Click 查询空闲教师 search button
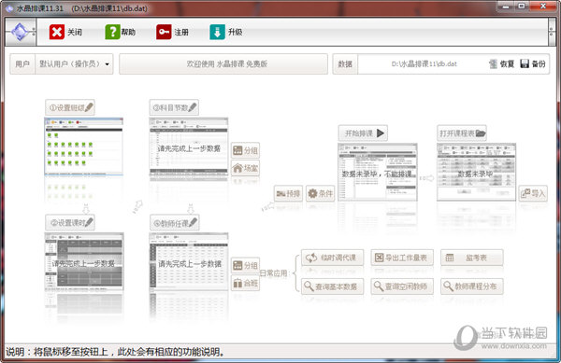This screenshot has width=561, height=363. point(402,286)
